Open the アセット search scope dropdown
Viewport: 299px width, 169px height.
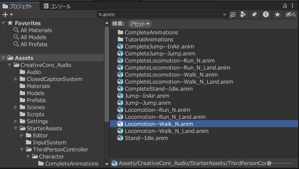click(140, 24)
